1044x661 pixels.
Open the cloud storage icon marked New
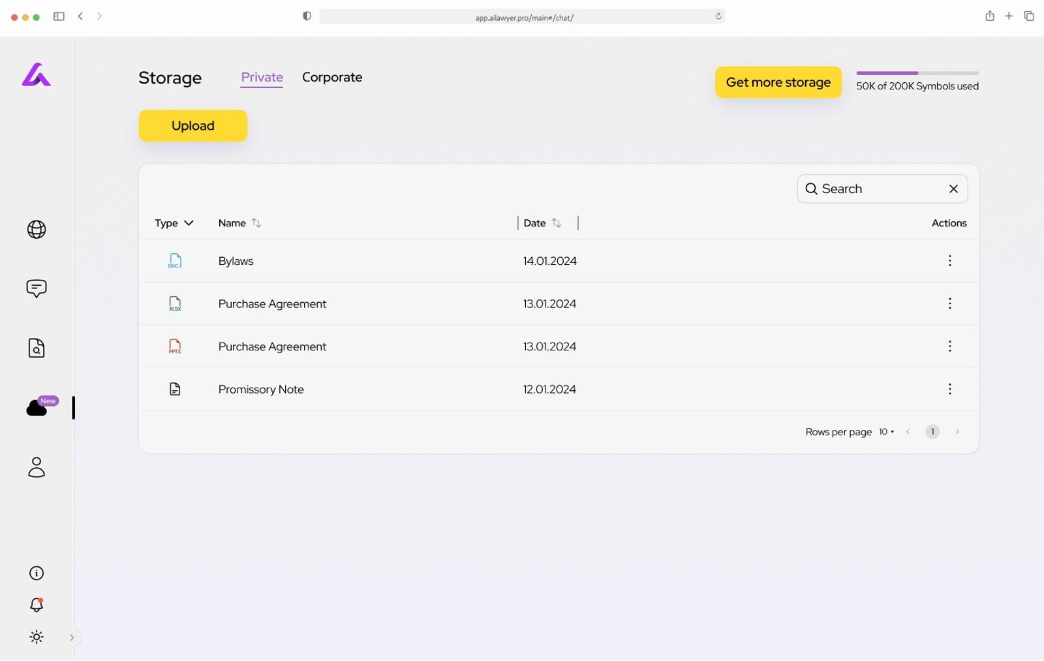pyautogui.click(x=37, y=408)
